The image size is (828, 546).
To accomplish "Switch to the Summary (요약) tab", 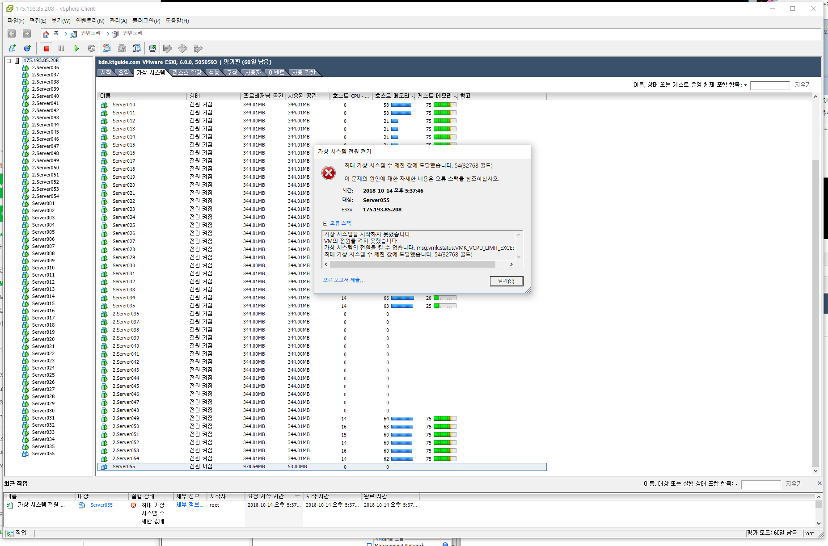I will [x=124, y=73].
